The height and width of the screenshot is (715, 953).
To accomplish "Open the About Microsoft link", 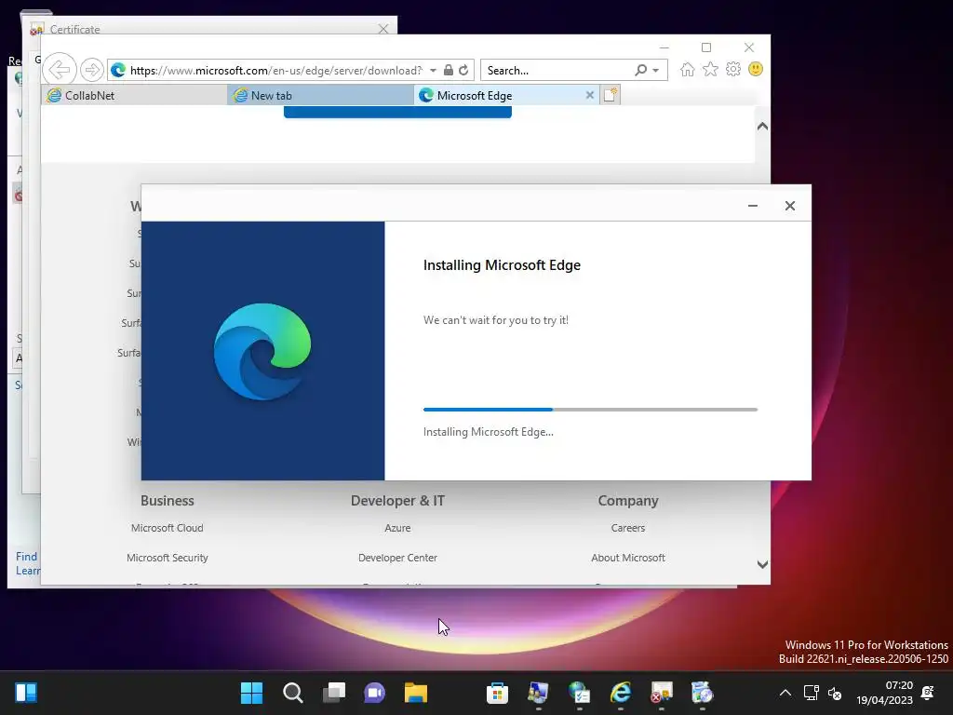I will (628, 558).
